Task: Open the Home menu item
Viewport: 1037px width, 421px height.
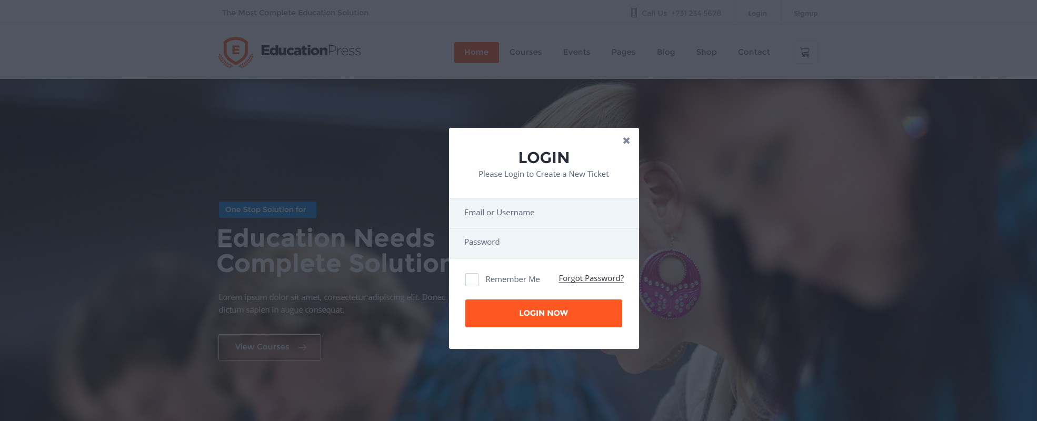Action: click(x=476, y=52)
